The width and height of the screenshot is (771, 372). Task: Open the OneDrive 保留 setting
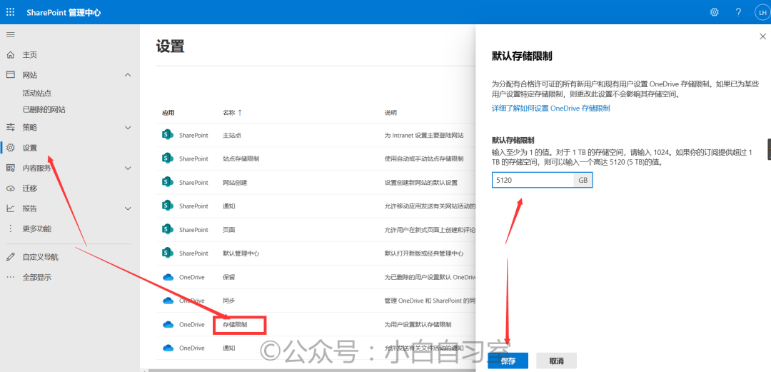tap(228, 277)
